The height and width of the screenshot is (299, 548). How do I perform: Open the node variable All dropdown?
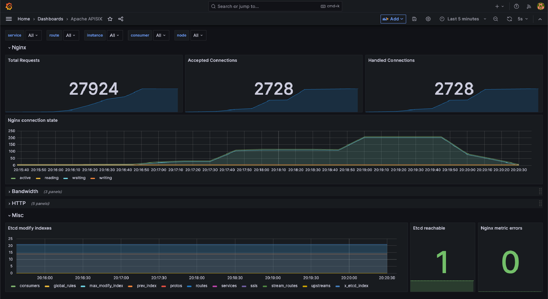198,35
